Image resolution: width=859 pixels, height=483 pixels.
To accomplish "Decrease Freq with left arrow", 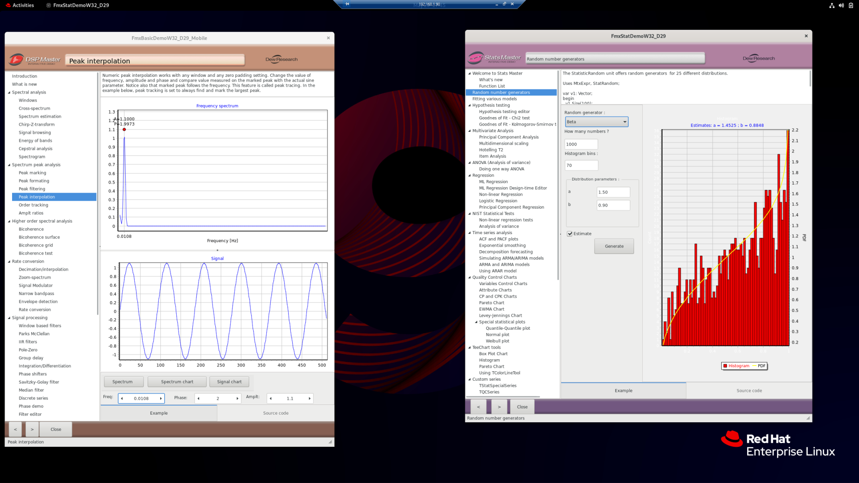I will tap(122, 399).
